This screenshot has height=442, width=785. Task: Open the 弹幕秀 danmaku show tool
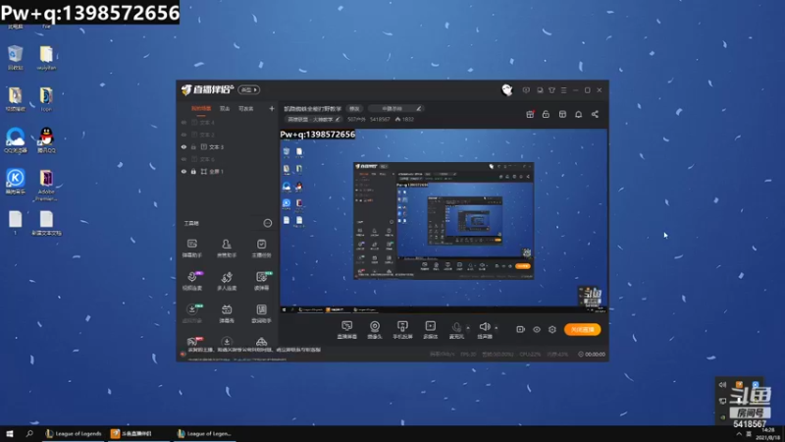[227, 313]
